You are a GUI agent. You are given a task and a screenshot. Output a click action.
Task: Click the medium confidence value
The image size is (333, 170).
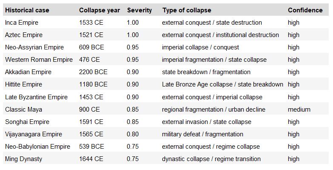[x=299, y=109]
